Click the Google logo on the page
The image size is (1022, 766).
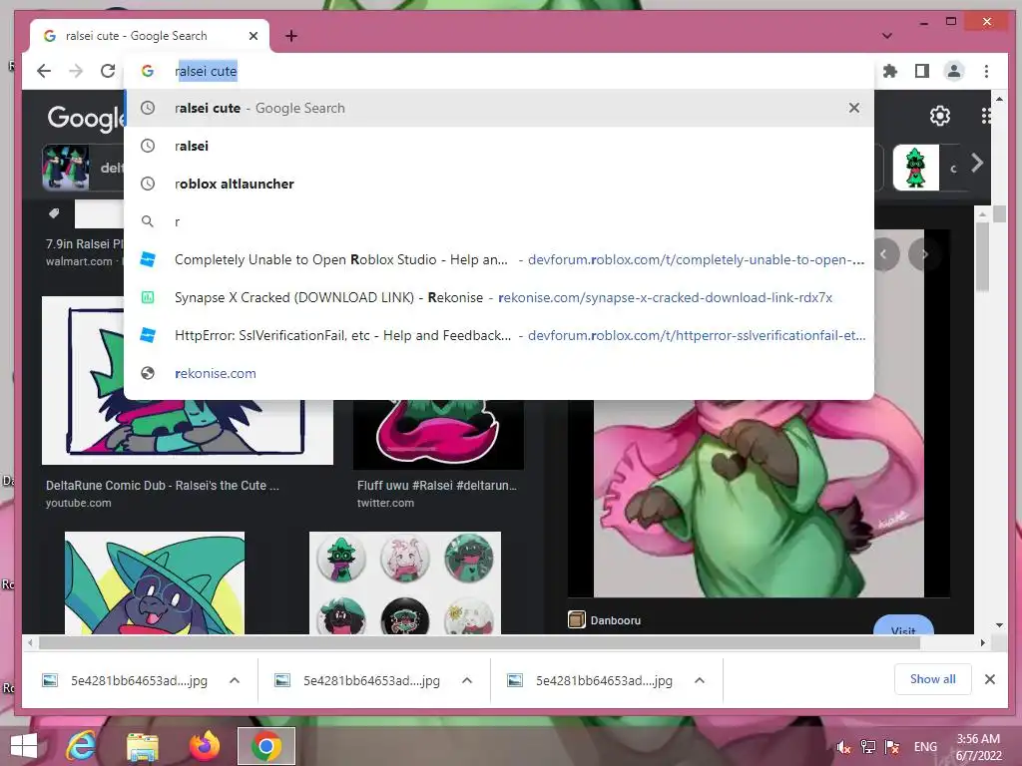coord(85,118)
